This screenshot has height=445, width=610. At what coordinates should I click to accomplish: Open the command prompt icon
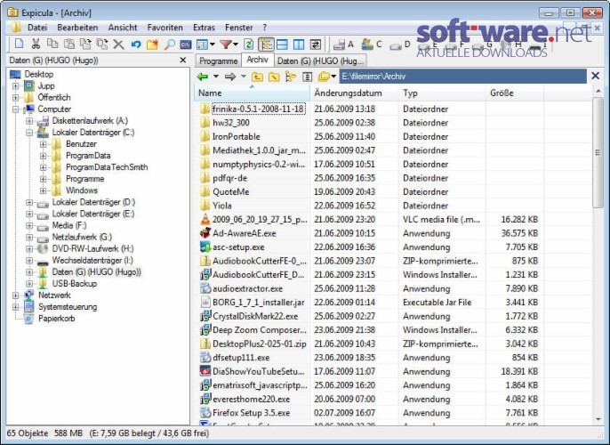click(x=186, y=44)
